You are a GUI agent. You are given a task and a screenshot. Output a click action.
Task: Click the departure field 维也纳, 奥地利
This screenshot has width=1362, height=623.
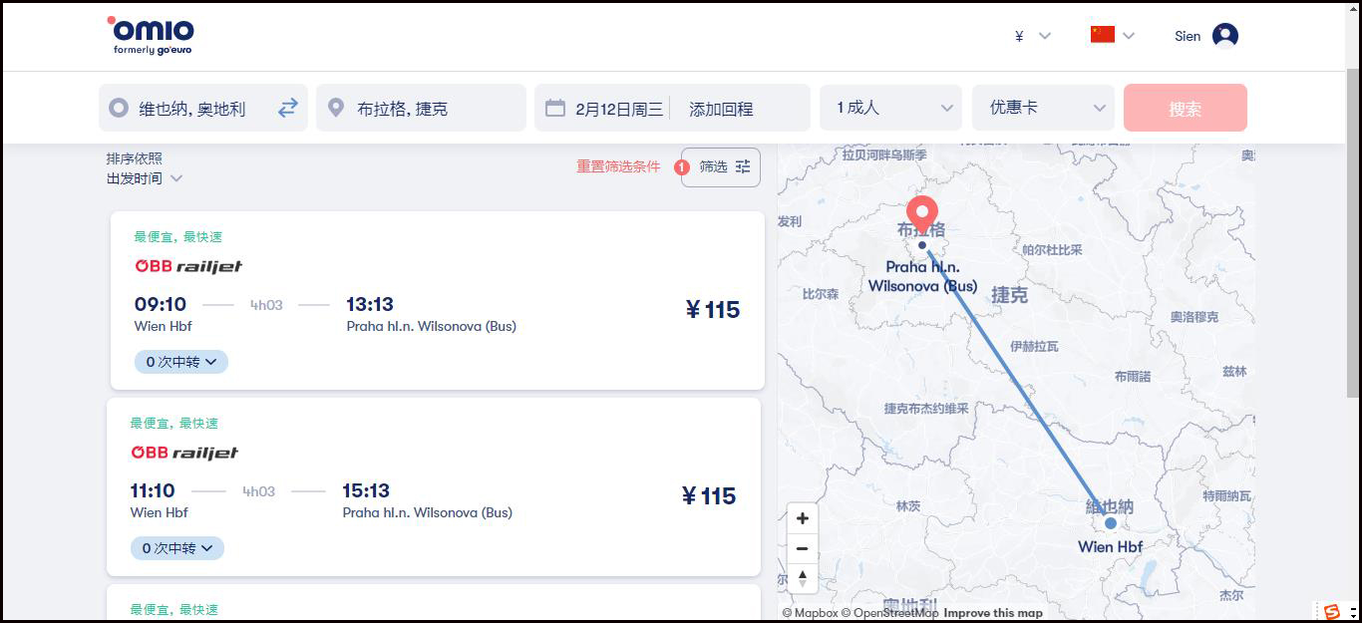point(191,109)
